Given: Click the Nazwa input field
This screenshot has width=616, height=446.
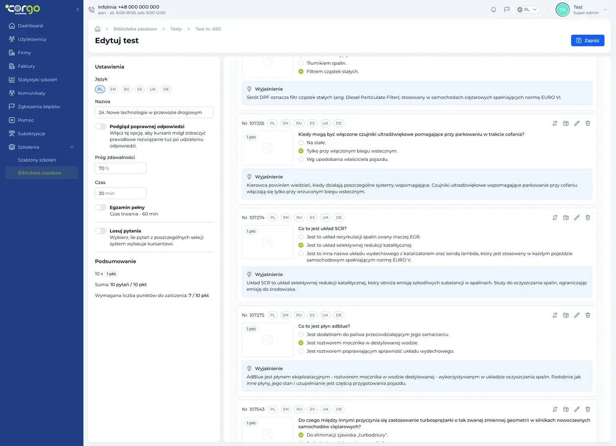Looking at the screenshot, I should point(154,113).
